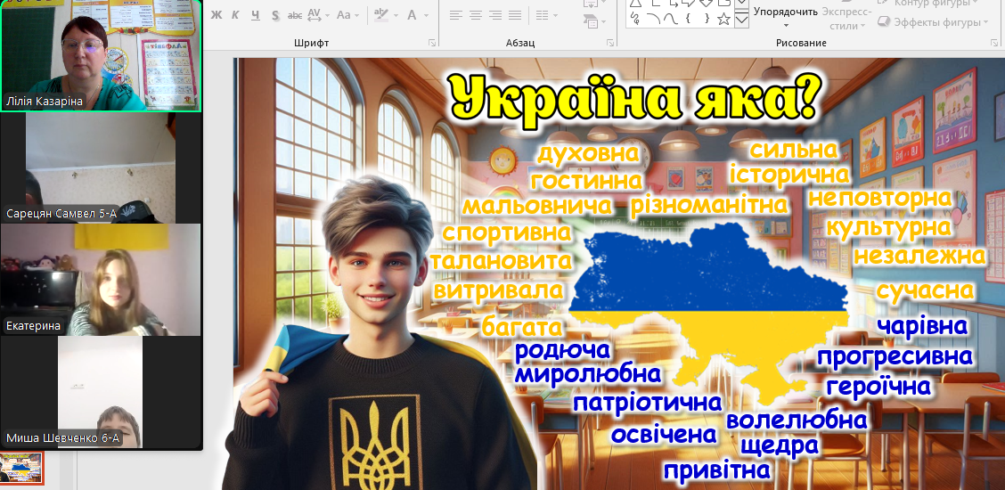Select Лілія Казаріна video tile

coord(101,56)
